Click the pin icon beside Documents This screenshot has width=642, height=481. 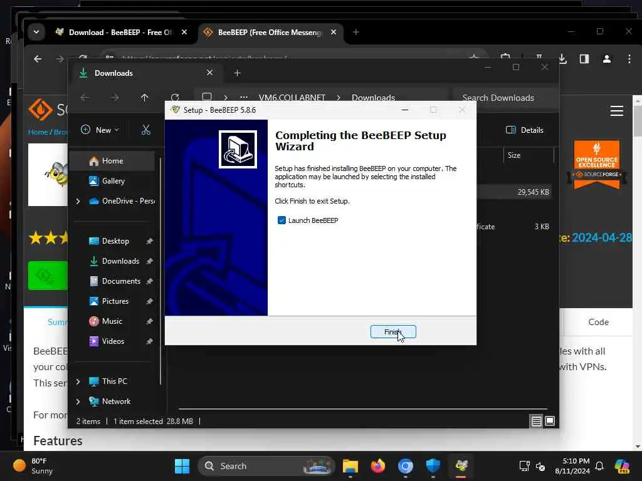149,281
